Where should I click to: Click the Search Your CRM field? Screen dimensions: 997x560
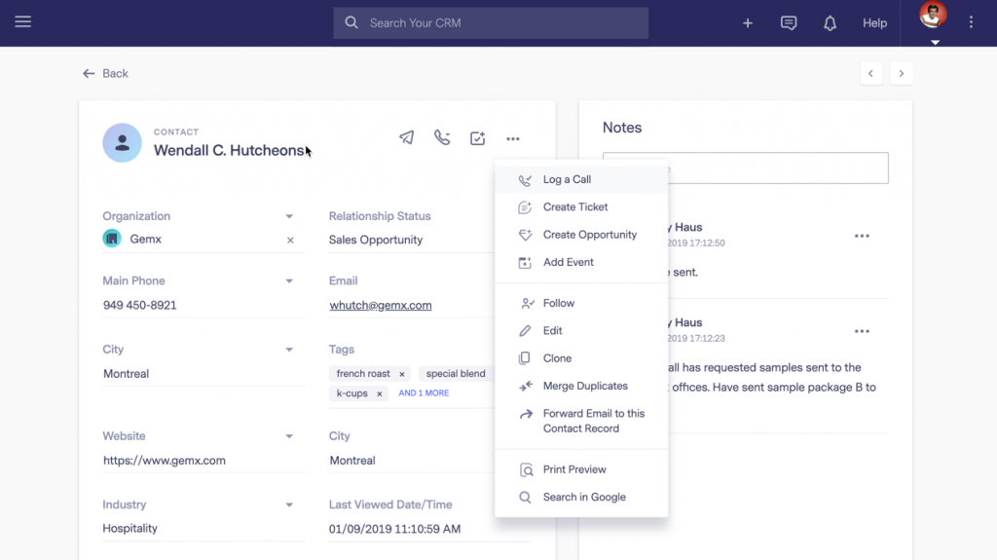(x=491, y=23)
